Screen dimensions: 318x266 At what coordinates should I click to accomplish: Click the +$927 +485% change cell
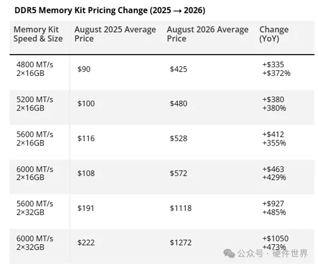[274, 208]
